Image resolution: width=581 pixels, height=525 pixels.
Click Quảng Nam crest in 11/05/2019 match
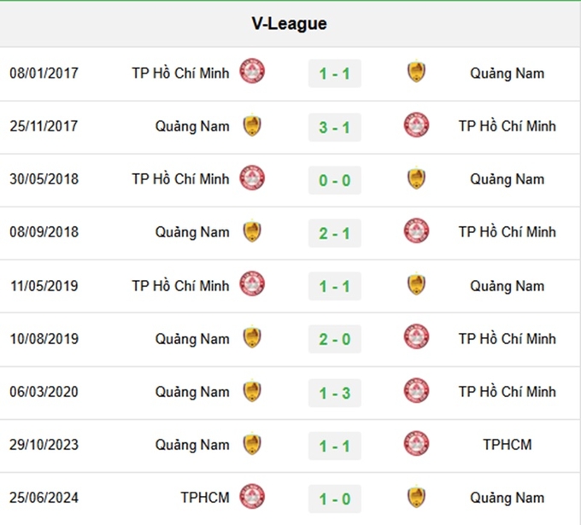416,284
